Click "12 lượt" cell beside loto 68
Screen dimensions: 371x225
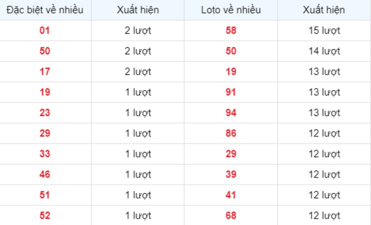coord(324,215)
